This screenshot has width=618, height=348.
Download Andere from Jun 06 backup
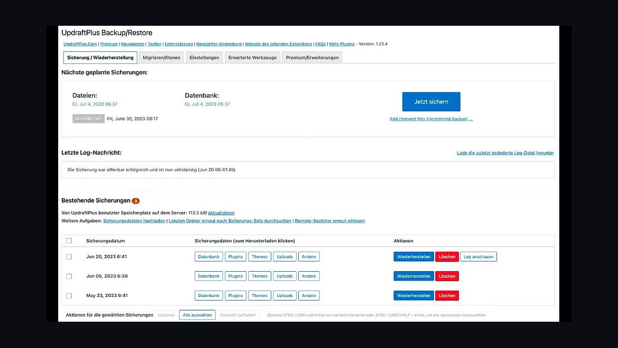[309, 276]
